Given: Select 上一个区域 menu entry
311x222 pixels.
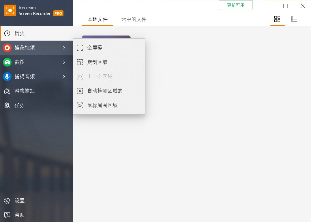Looking at the screenshot, I should tap(109, 76).
